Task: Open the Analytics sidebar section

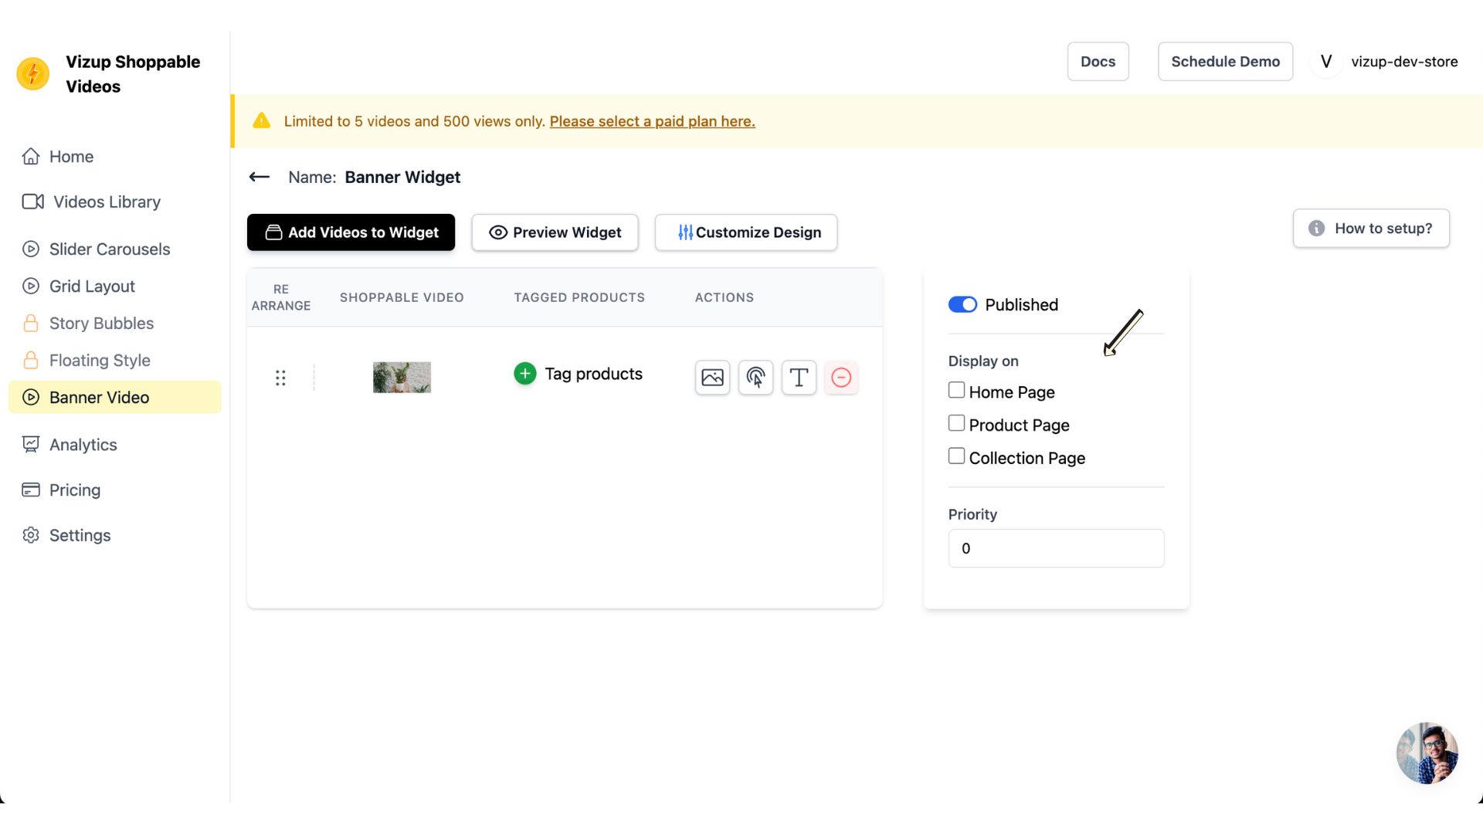Action: (83, 444)
